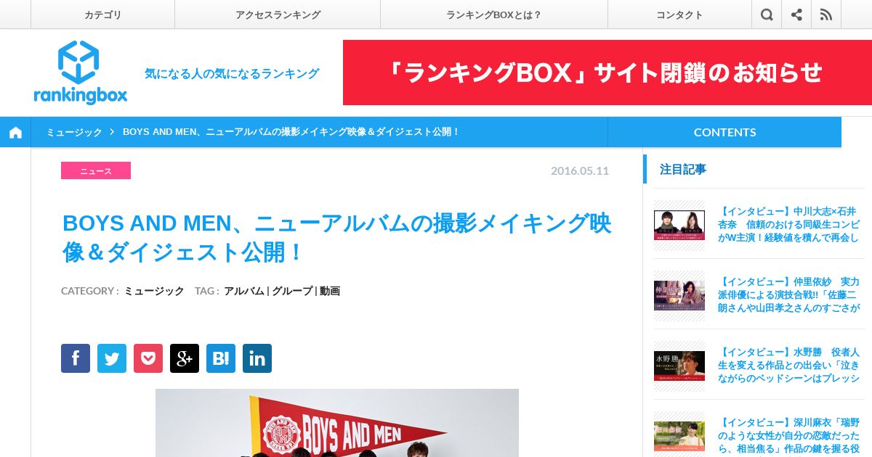
Task: Go to home via house icon
Action: (15, 132)
